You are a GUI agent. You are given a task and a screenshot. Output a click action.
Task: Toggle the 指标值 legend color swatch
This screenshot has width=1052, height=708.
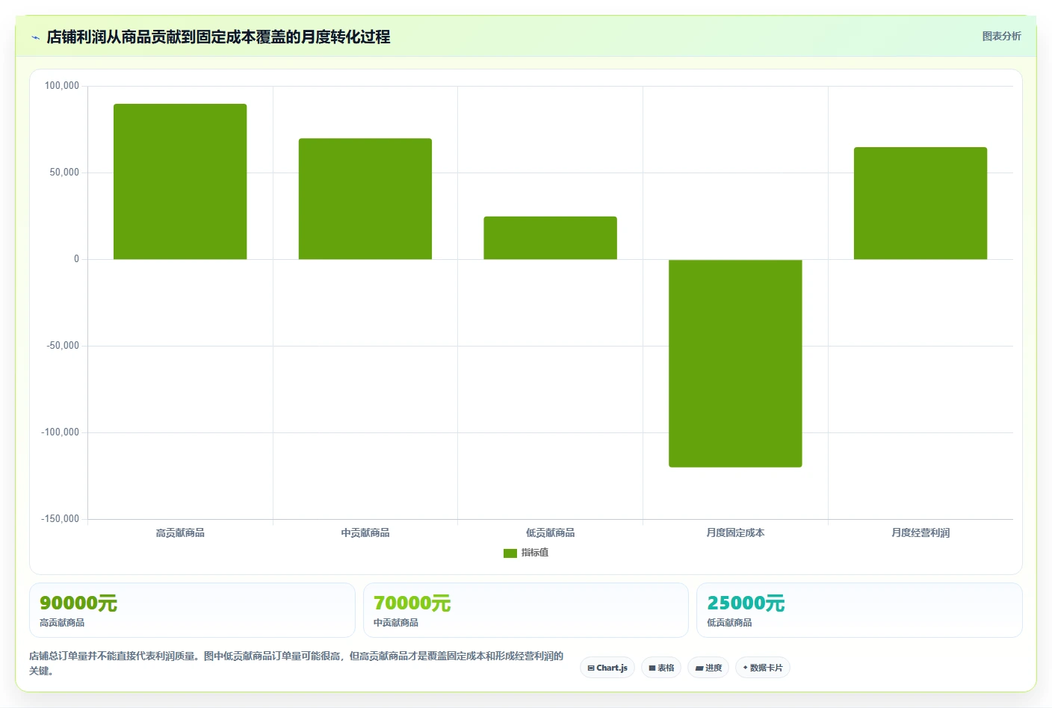click(510, 553)
